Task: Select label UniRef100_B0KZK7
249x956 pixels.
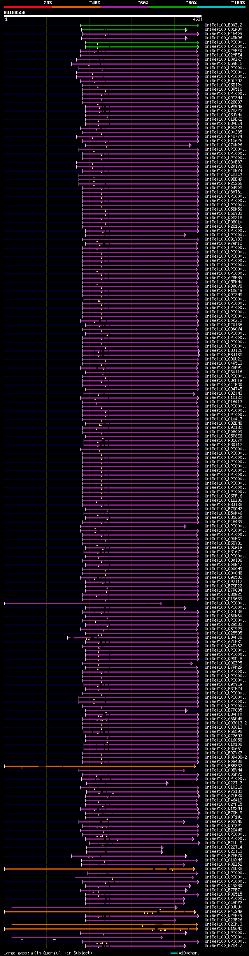Action: (223, 59)
